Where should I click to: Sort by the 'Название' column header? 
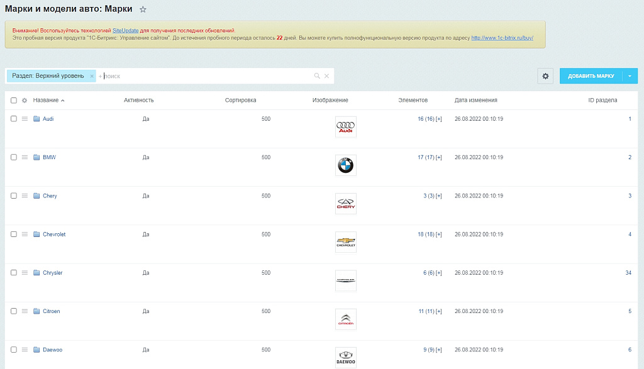tap(46, 101)
